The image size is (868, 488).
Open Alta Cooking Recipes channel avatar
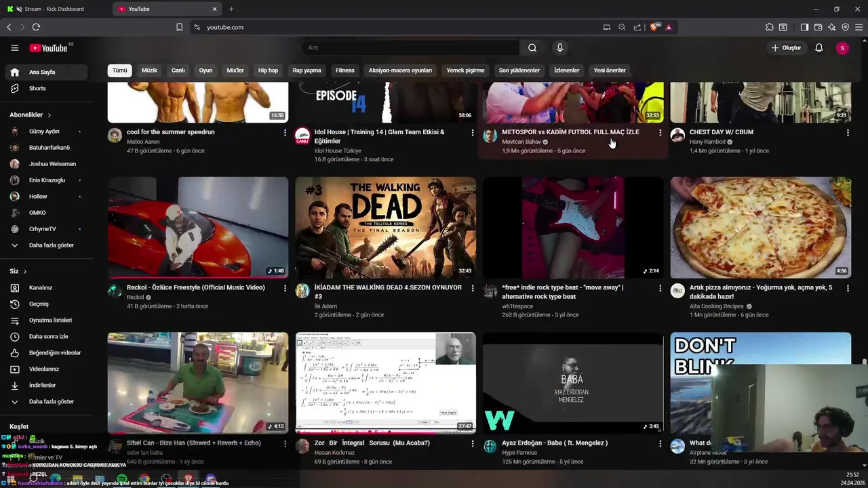[677, 291]
